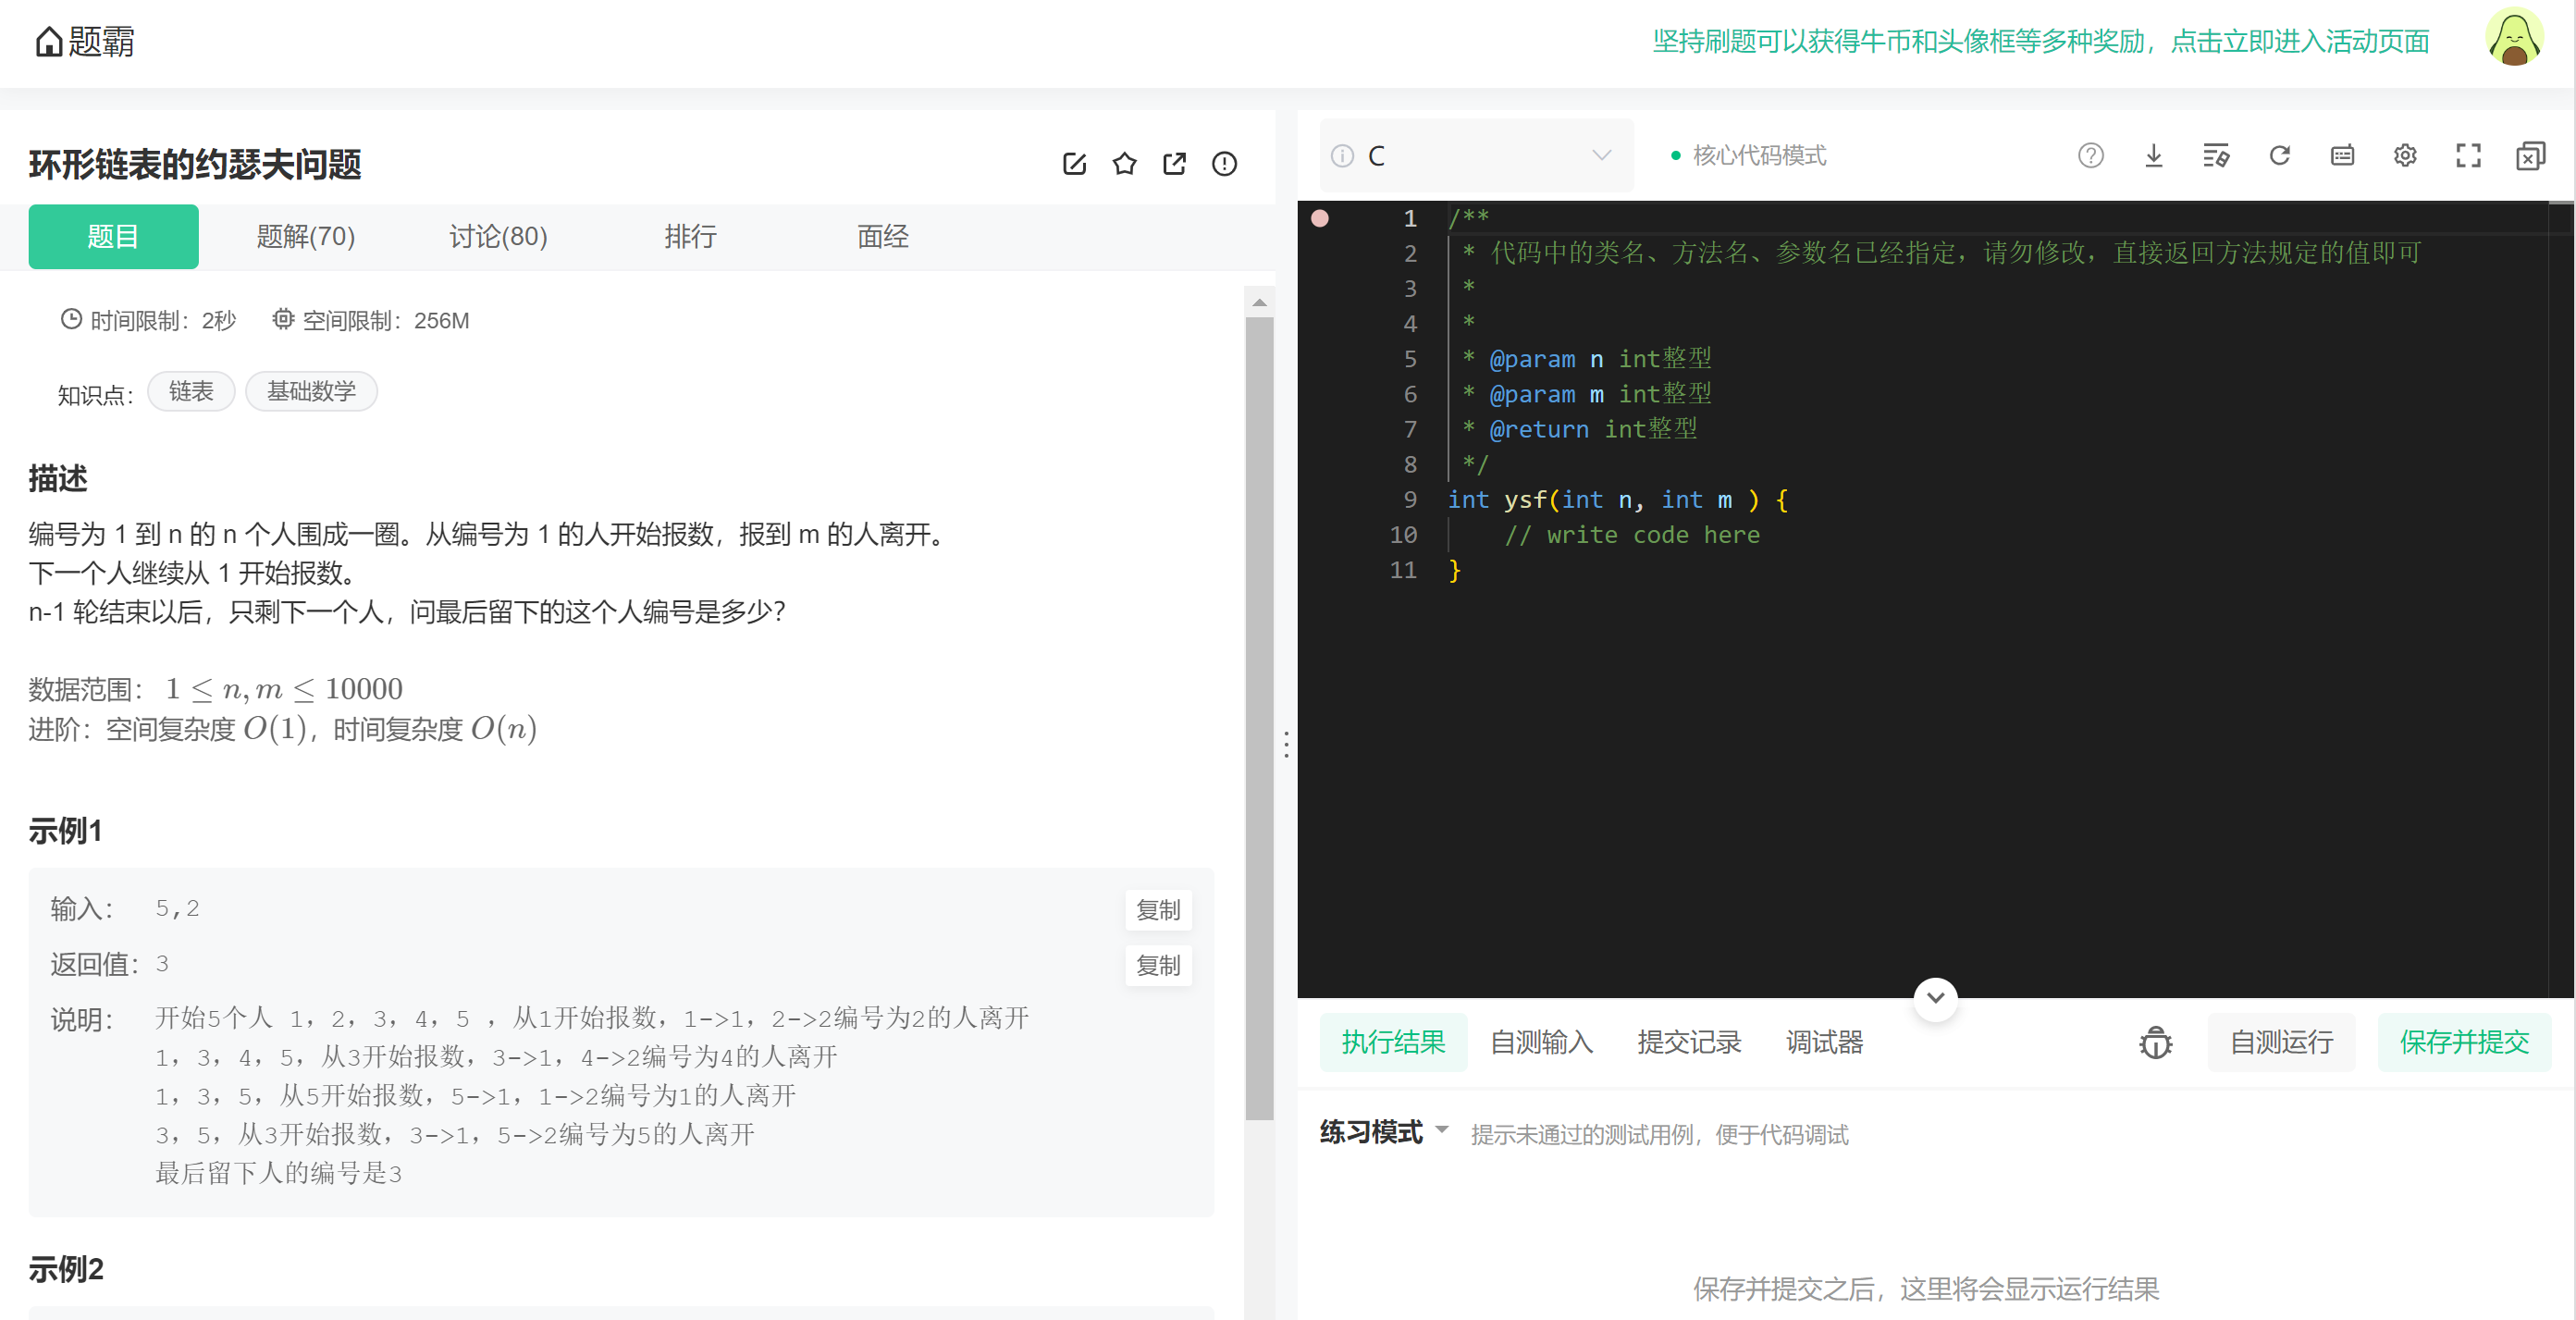Click the problem description scrollbar thumb
Screen dimensions: 2576x1320
(x=1259, y=718)
